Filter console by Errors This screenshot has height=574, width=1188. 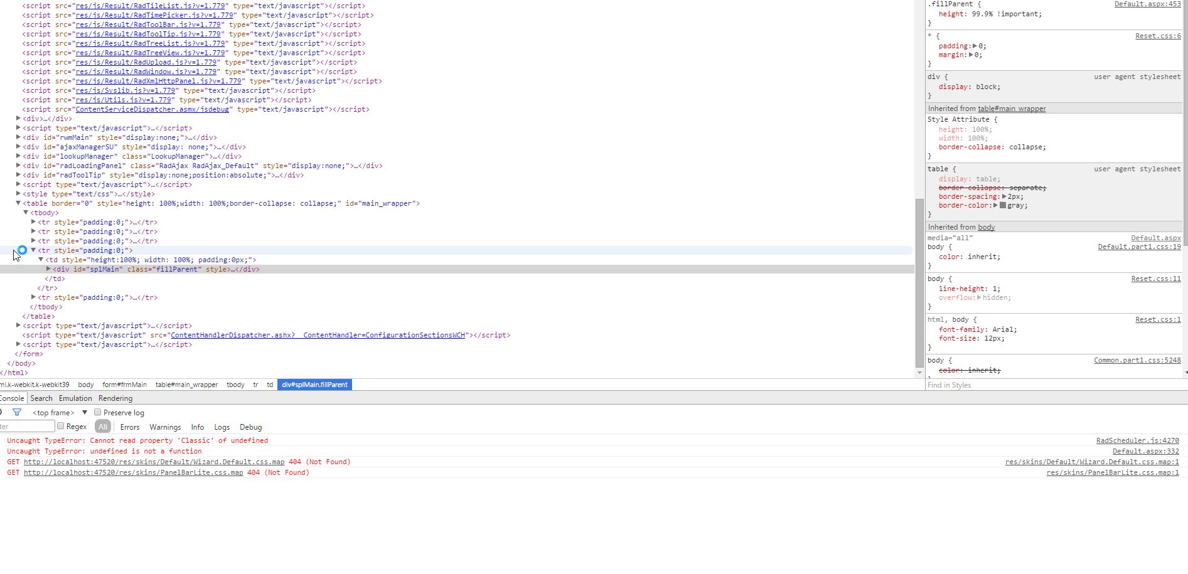pyautogui.click(x=130, y=427)
